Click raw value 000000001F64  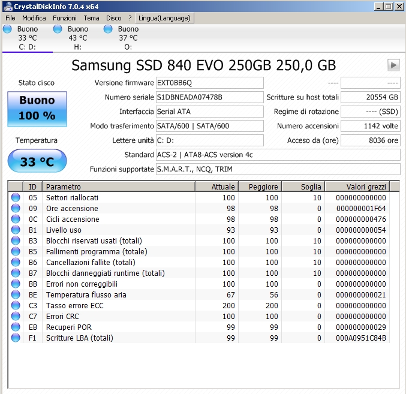361,208
